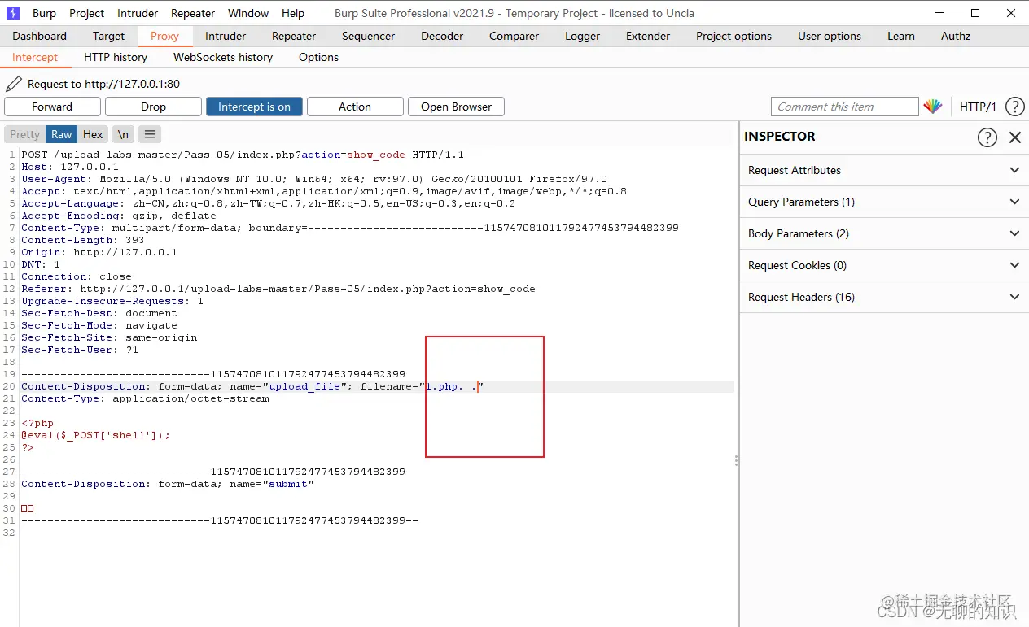Expand Request Cookies (0) section
The width and height of the screenshot is (1029, 627).
[x=883, y=265]
